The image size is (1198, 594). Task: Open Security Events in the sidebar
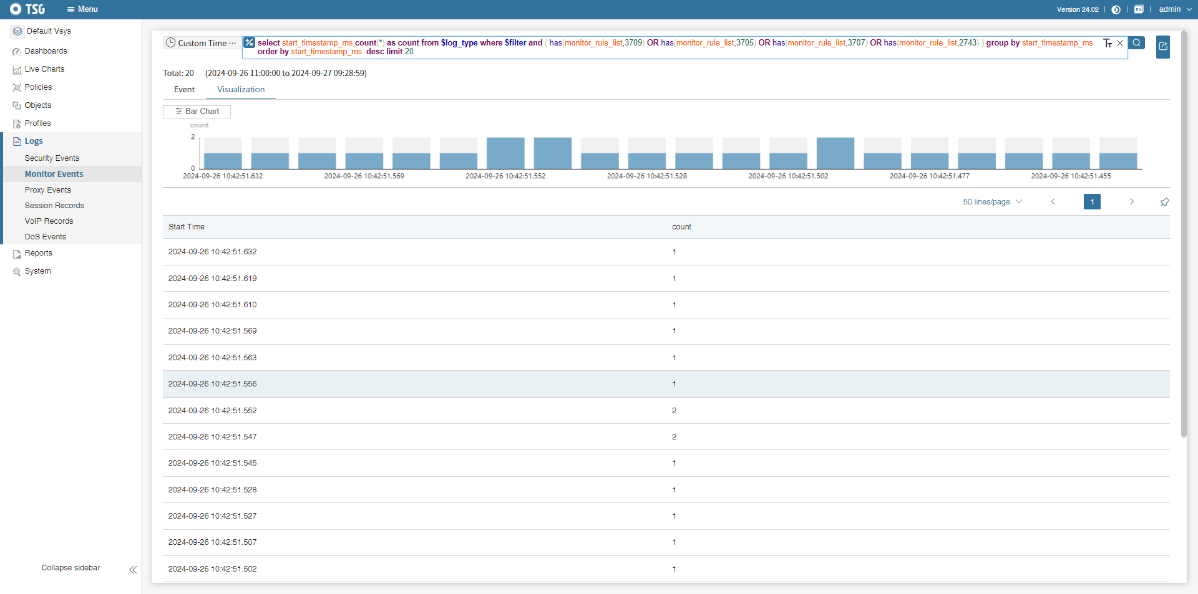[x=52, y=158]
